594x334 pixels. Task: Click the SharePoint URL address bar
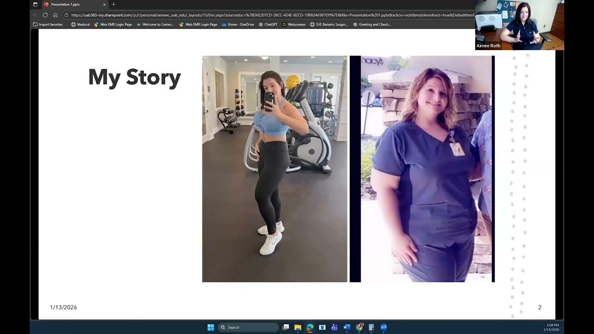(273, 15)
